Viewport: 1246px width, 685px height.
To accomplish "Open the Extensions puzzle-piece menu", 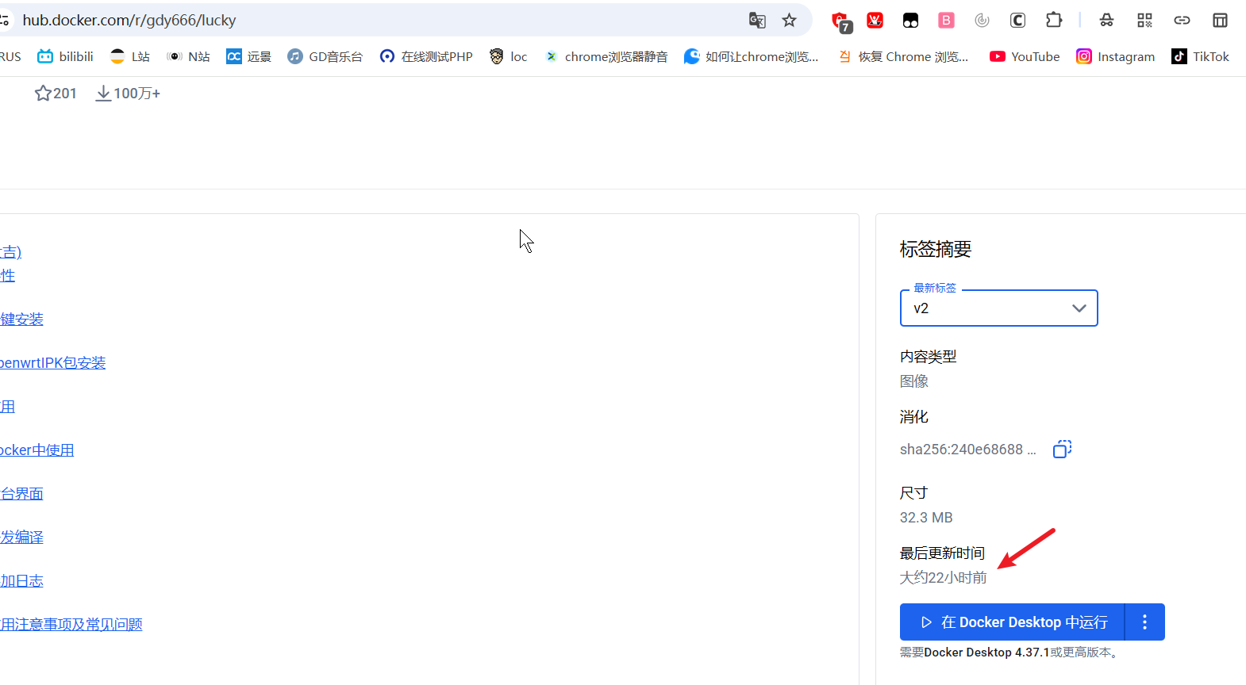I will tap(1054, 21).
